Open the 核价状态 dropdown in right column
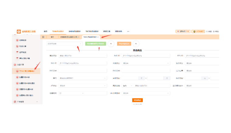Image resolution: width=231 pixels, height=133 pixels. (x=202, y=63)
